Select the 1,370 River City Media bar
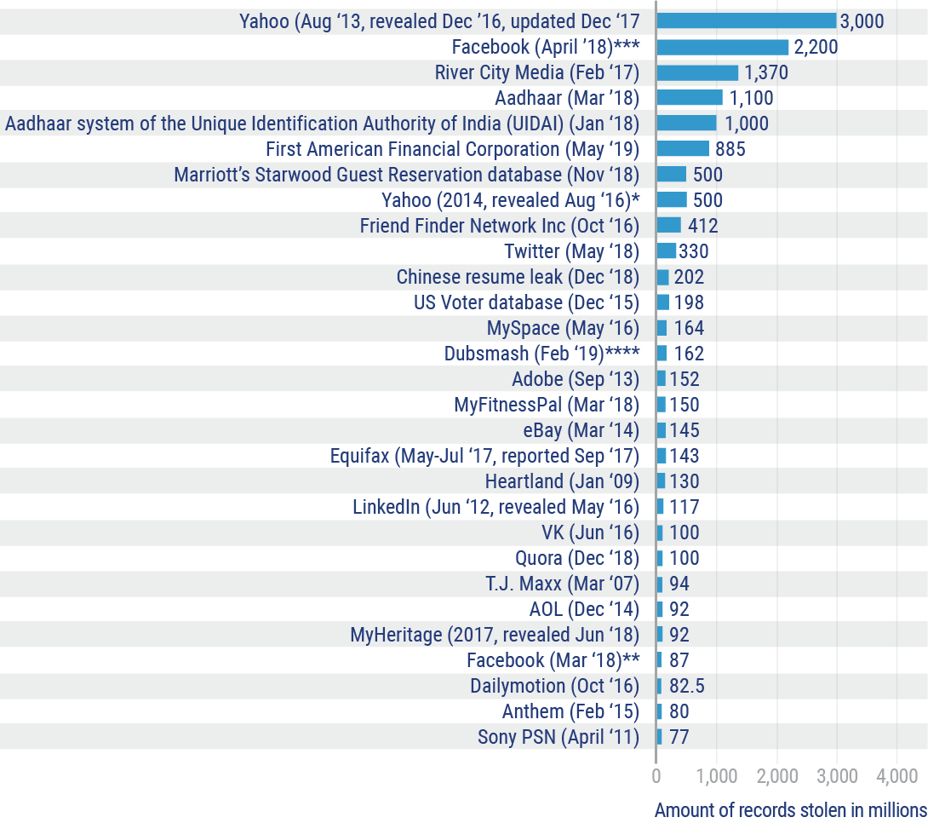928x823 pixels. (x=698, y=72)
